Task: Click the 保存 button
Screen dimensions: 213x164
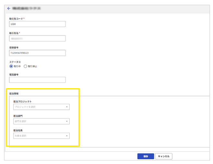Action: (x=146, y=156)
